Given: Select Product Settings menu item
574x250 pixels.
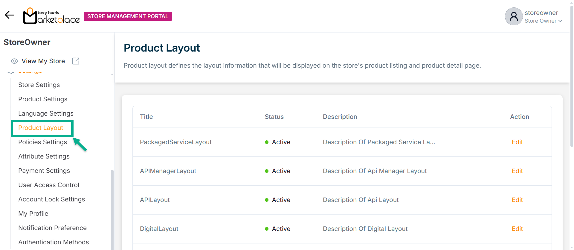Looking at the screenshot, I should coord(43,99).
